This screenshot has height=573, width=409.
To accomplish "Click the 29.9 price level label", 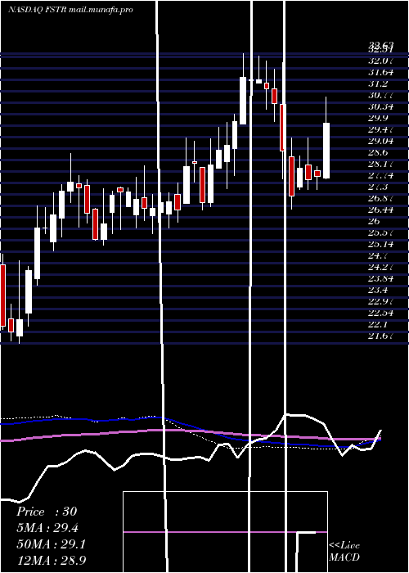I will (378, 118).
